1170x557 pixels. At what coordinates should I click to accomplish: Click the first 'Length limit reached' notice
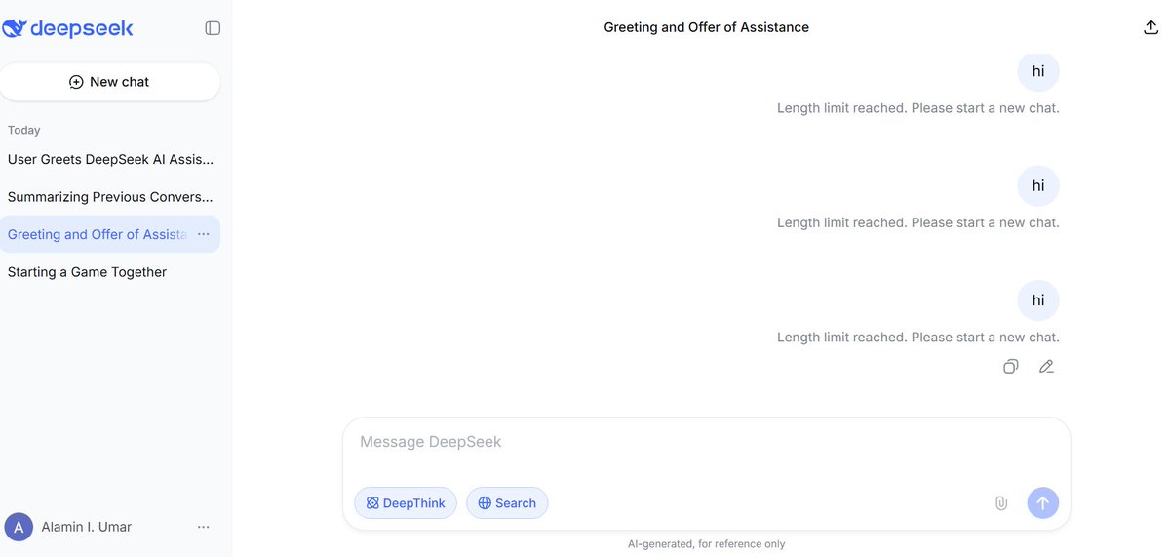(918, 108)
